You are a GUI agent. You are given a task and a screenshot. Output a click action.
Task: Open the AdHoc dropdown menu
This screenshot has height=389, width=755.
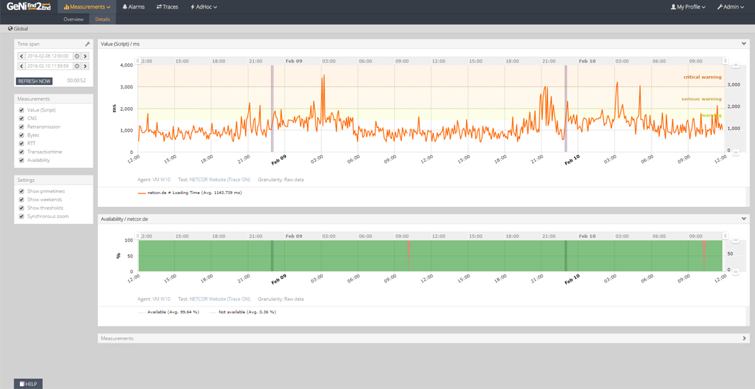tap(203, 6)
